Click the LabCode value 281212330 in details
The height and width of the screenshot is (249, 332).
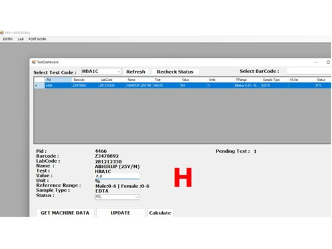(x=108, y=161)
